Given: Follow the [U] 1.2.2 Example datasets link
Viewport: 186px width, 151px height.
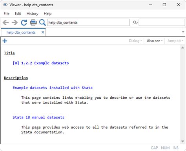Looking at the screenshot, I should tap(41, 63).
